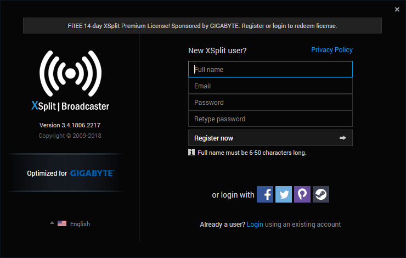Viewport: 406px width, 258px height.
Task: Select the Password field
Action: click(270, 102)
